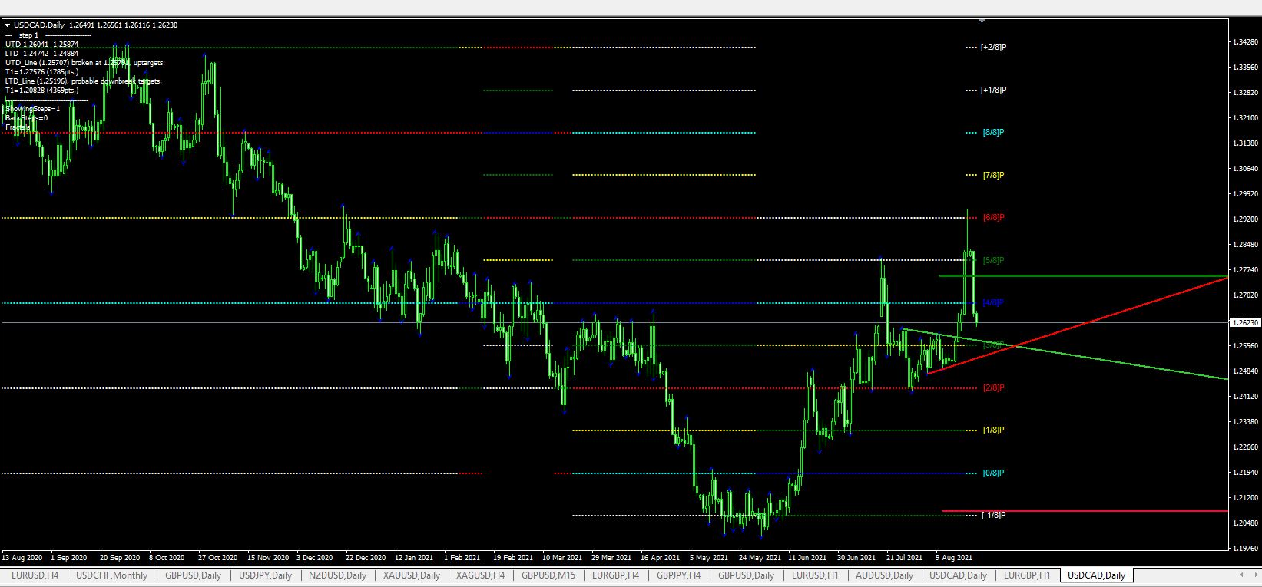Click the 9 Aug 2021 date label

tap(954, 558)
